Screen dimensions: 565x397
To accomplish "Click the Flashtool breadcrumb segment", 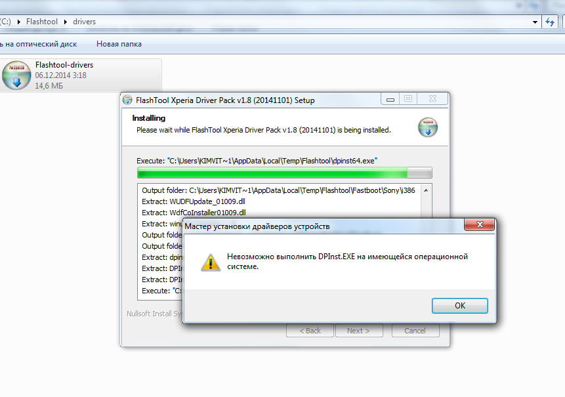I will (x=42, y=22).
